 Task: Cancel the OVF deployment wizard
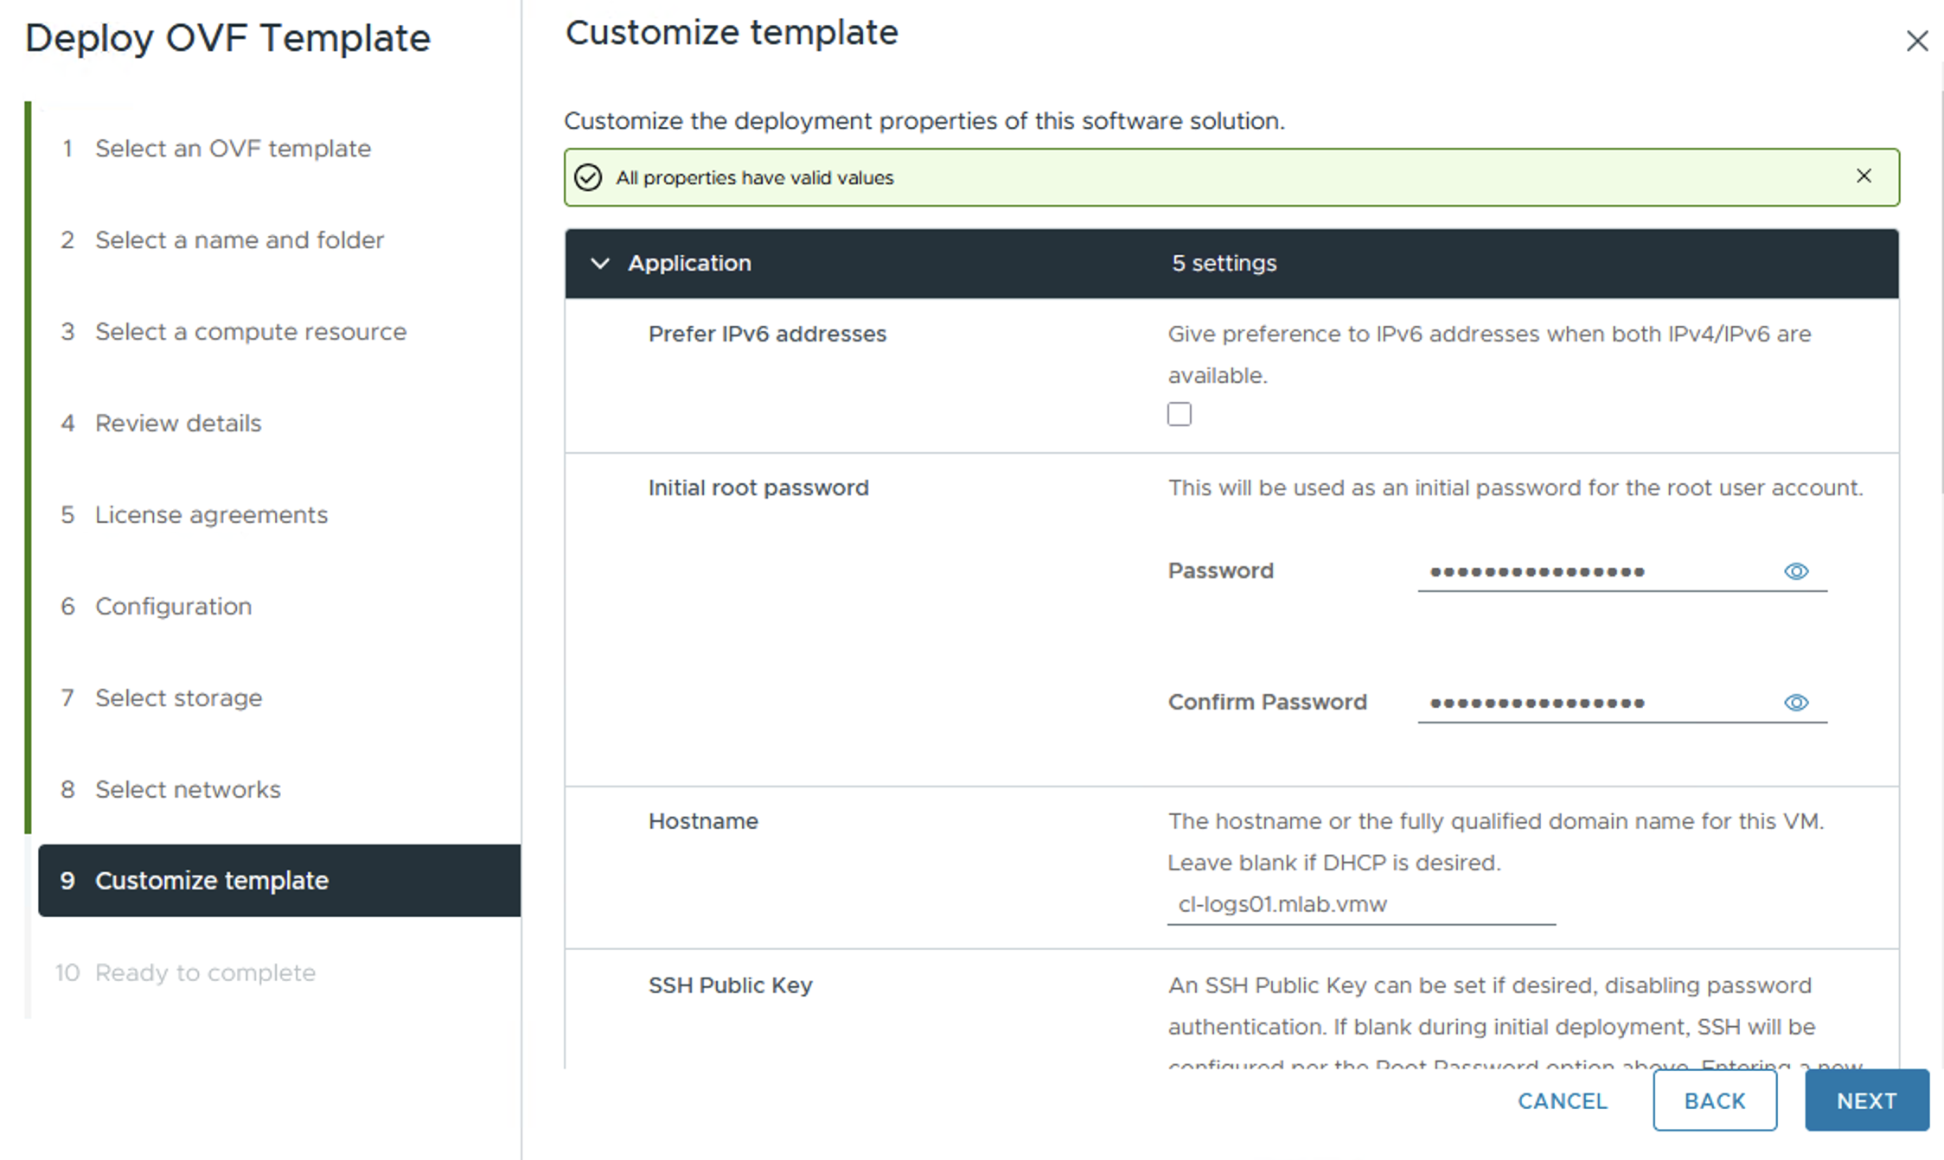[1562, 1100]
